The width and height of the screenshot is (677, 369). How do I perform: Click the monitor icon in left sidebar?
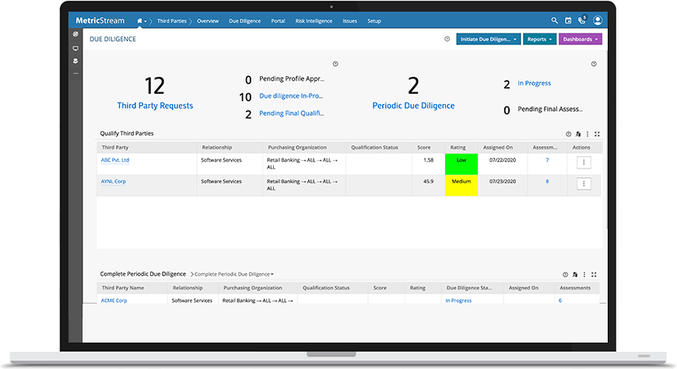click(75, 48)
